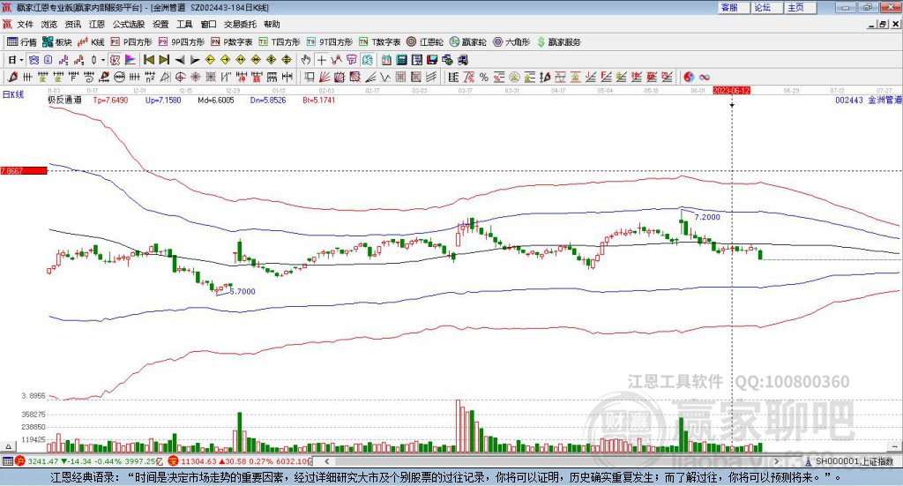Open the 设置 menu
The width and height of the screenshot is (903, 486).
[x=160, y=24]
